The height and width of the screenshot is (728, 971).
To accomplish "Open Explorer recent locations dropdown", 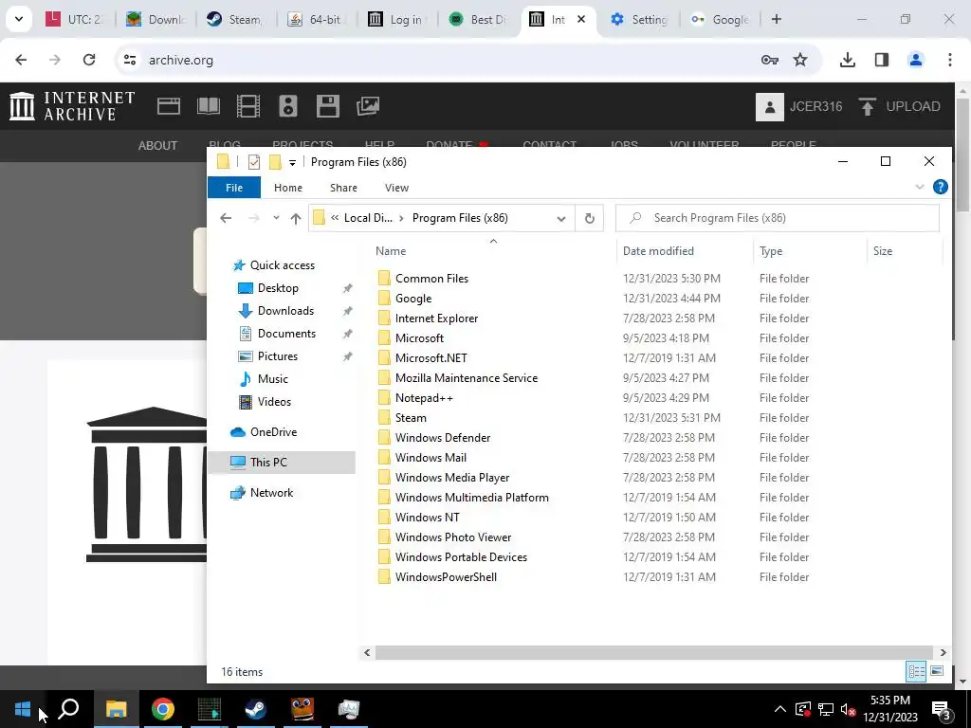I will tap(276, 218).
